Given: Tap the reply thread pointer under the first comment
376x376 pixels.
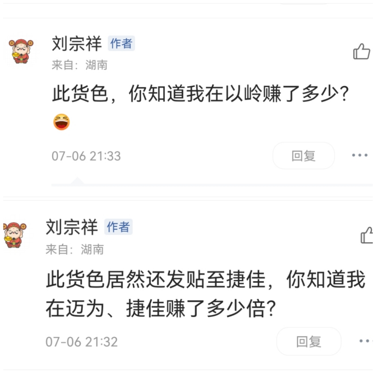Looking at the screenshot, I should tap(77, 181).
